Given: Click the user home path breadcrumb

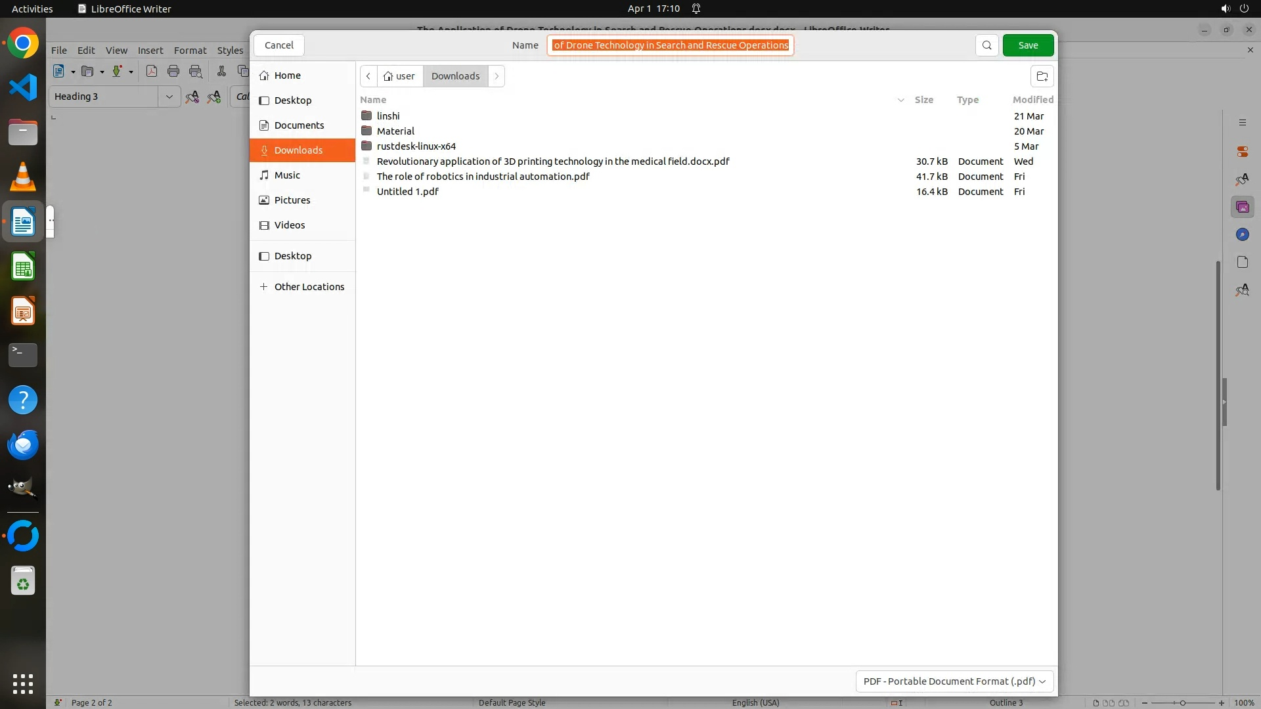Looking at the screenshot, I should coord(399,76).
